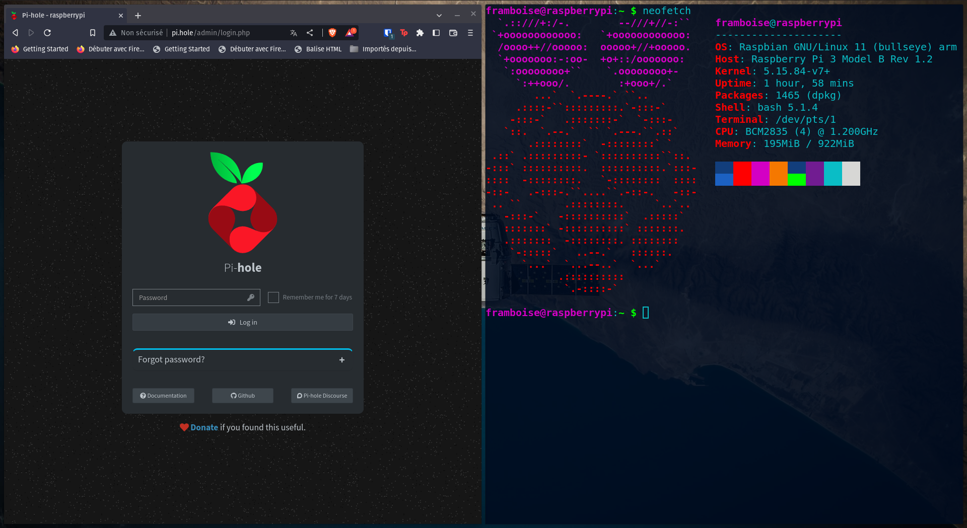Click the plus icon beside Forgot password?
This screenshot has width=967, height=528.
click(x=342, y=360)
